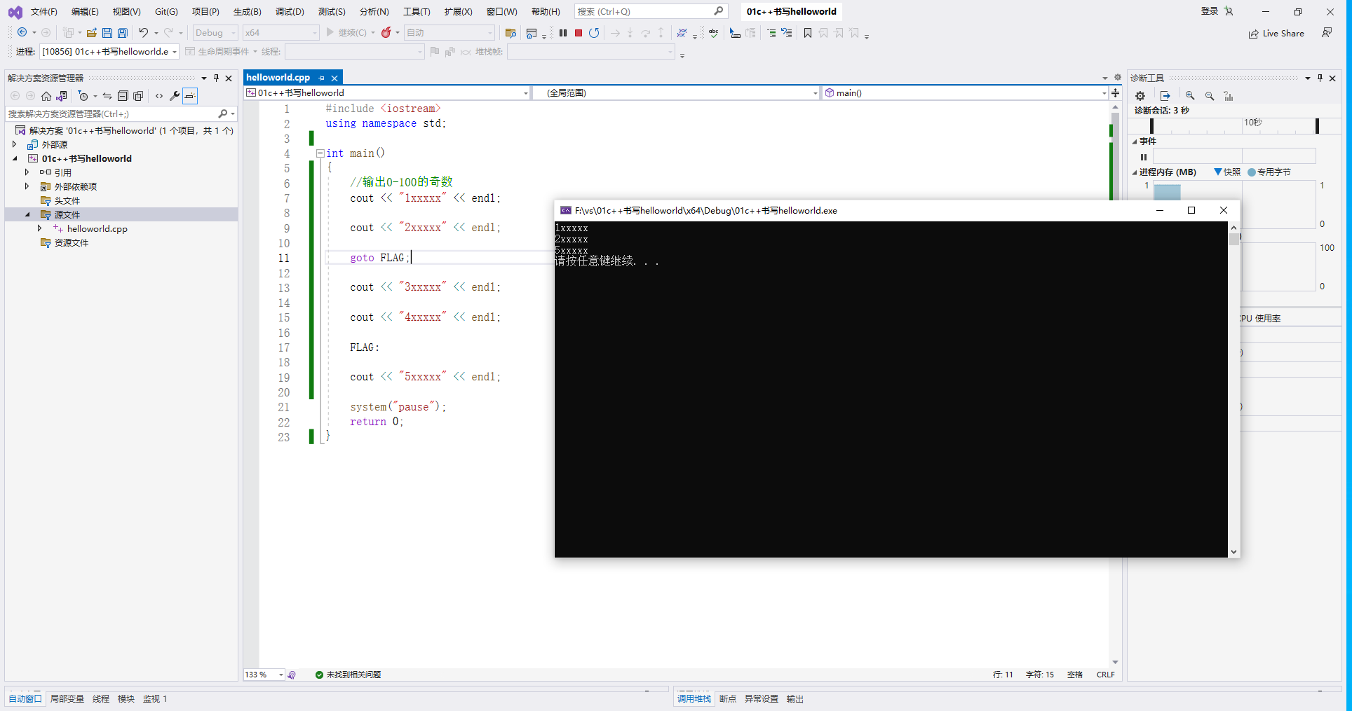This screenshot has height=711, width=1352.
Task: Pause event collection in the 事件 section
Action: tap(1144, 157)
